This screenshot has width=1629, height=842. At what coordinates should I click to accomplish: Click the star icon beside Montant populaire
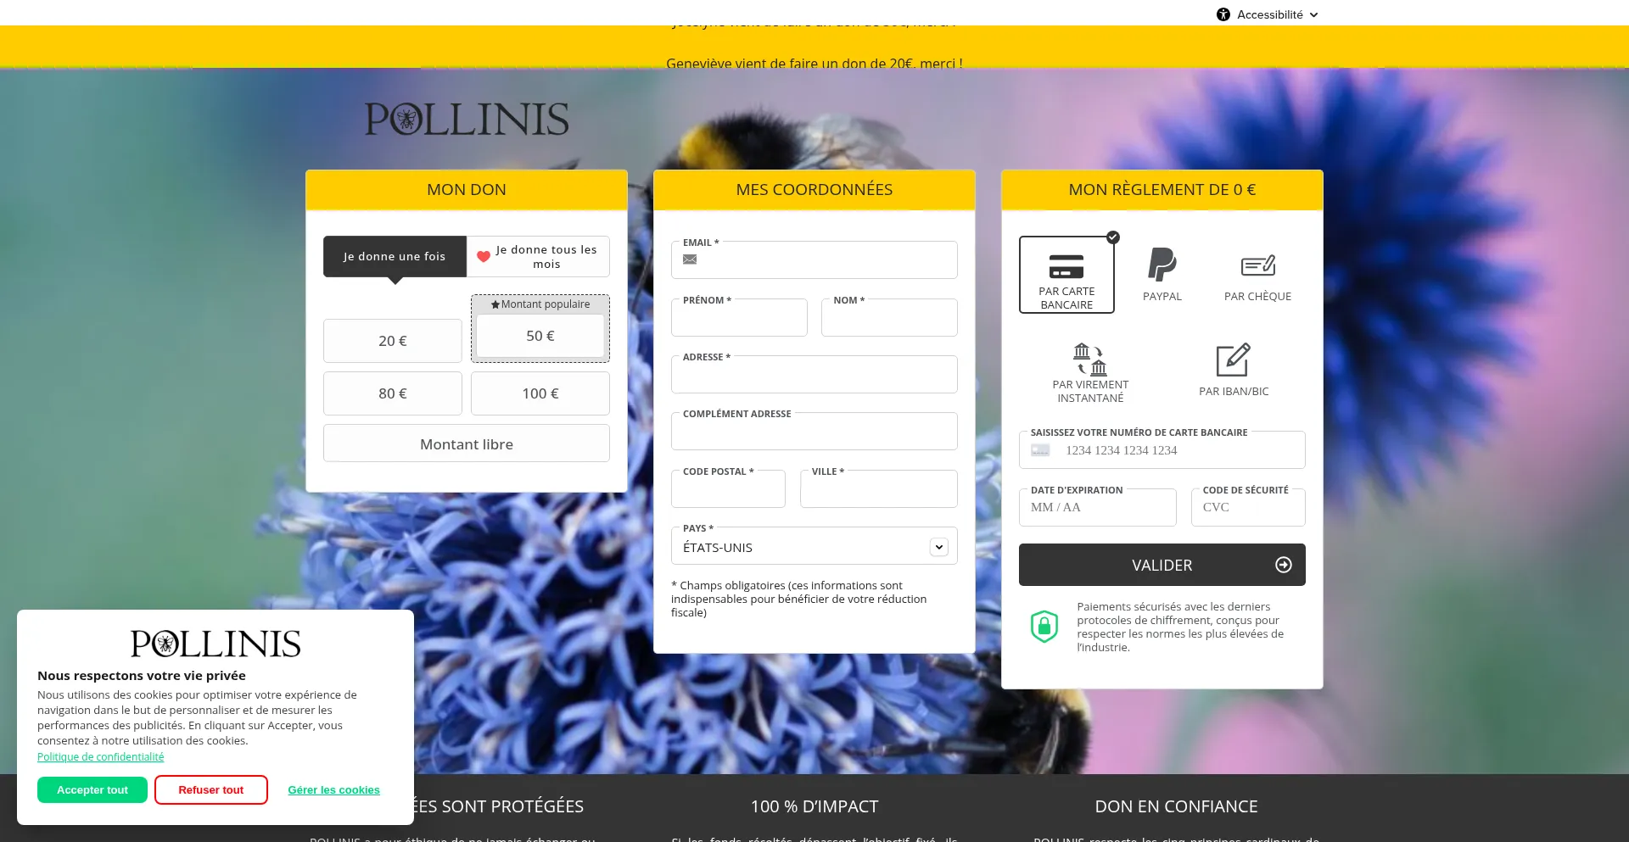point(495,304)
